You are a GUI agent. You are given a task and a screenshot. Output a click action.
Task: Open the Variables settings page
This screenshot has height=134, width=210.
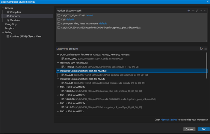(x=27, y=20)
